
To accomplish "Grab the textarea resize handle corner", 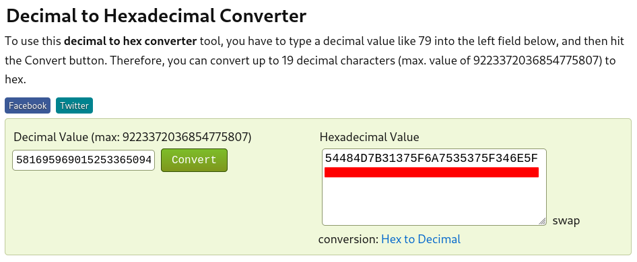I will click(x=542, y=221).
